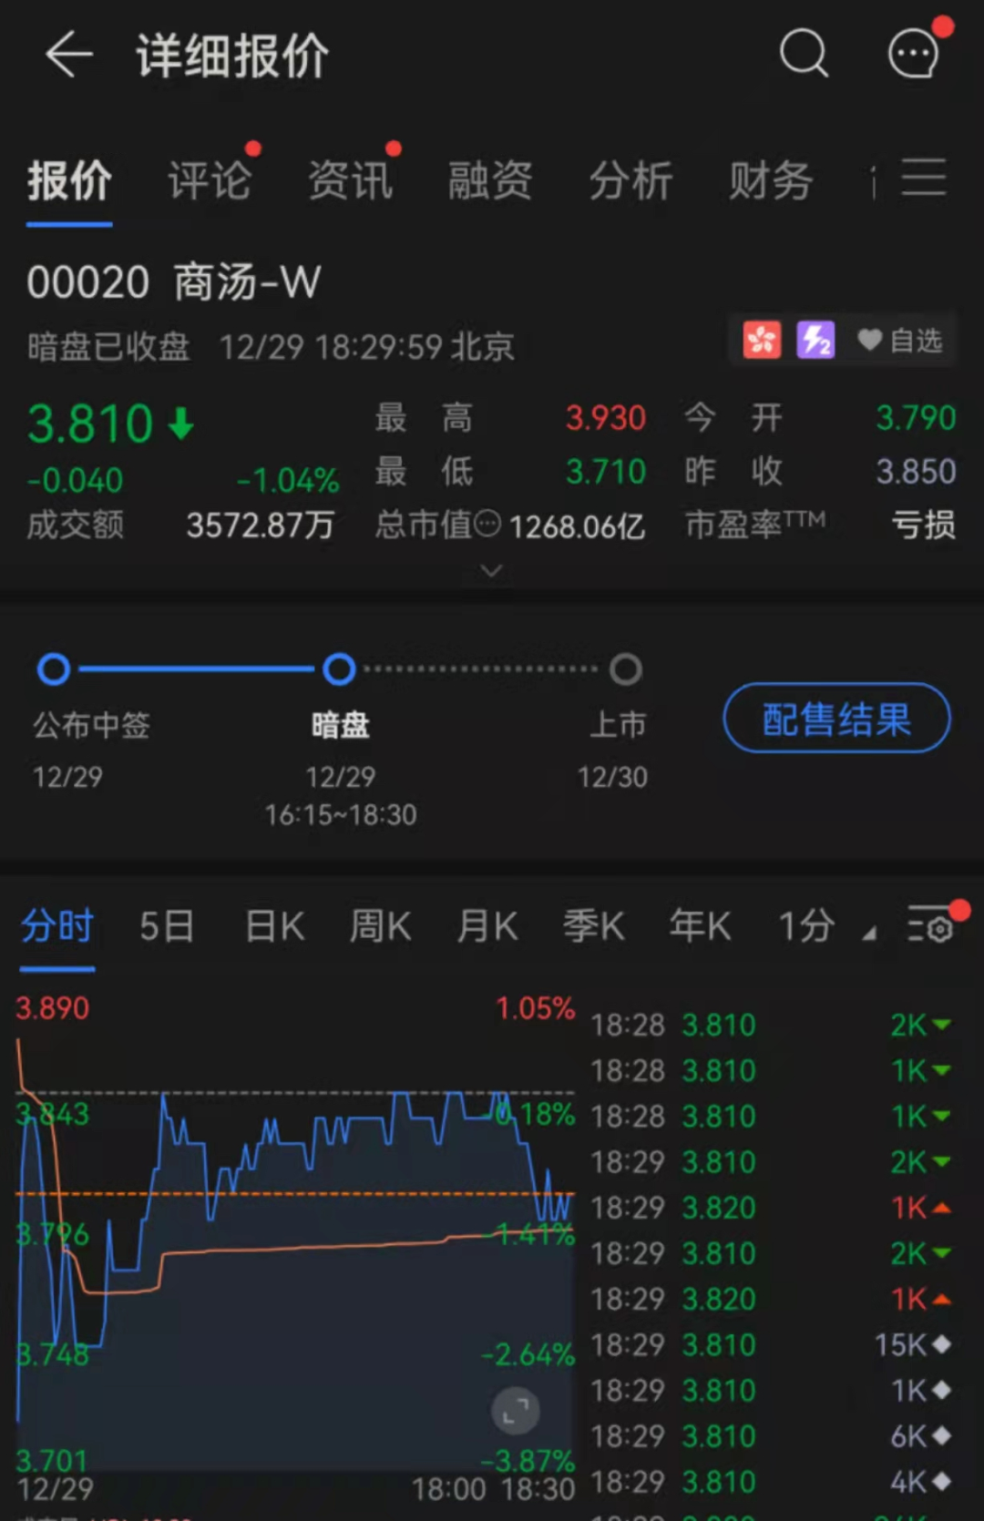Image resolution: width=984 pixels, height=1521 pixels.
Task: Switch to the 评论 tab
Action: click(210, 180)
